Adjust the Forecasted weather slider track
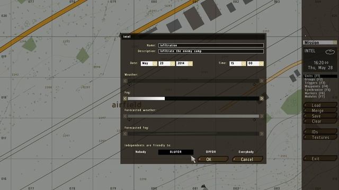This screenshot has height=190, width=339. [193, 116]
